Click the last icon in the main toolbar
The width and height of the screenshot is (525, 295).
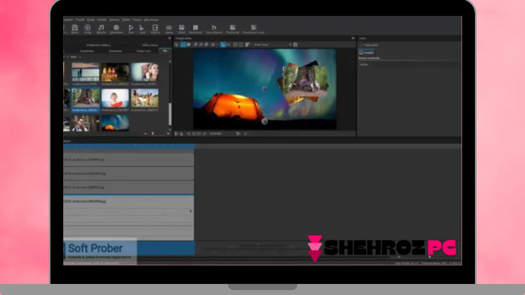(253, 27)
